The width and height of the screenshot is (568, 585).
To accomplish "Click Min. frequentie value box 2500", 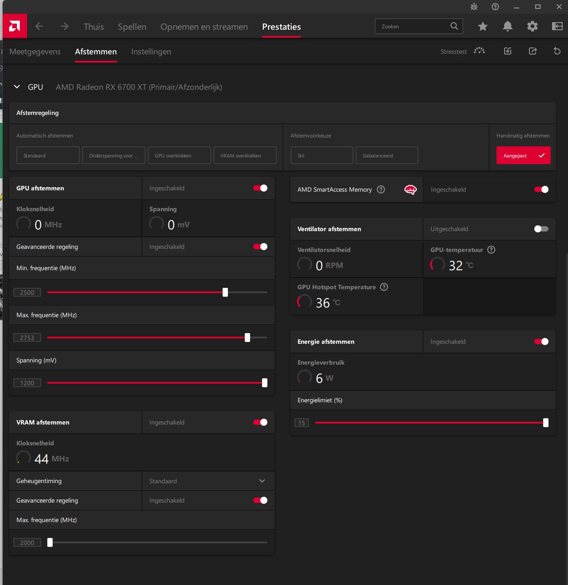I will tap(27, 292).
